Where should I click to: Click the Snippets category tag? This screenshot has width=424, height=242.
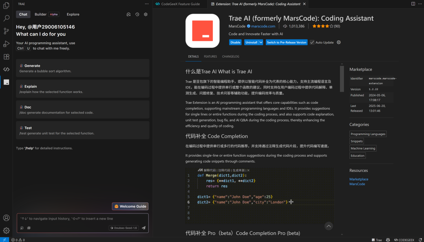pyautogui.click(x=356, y=141)
